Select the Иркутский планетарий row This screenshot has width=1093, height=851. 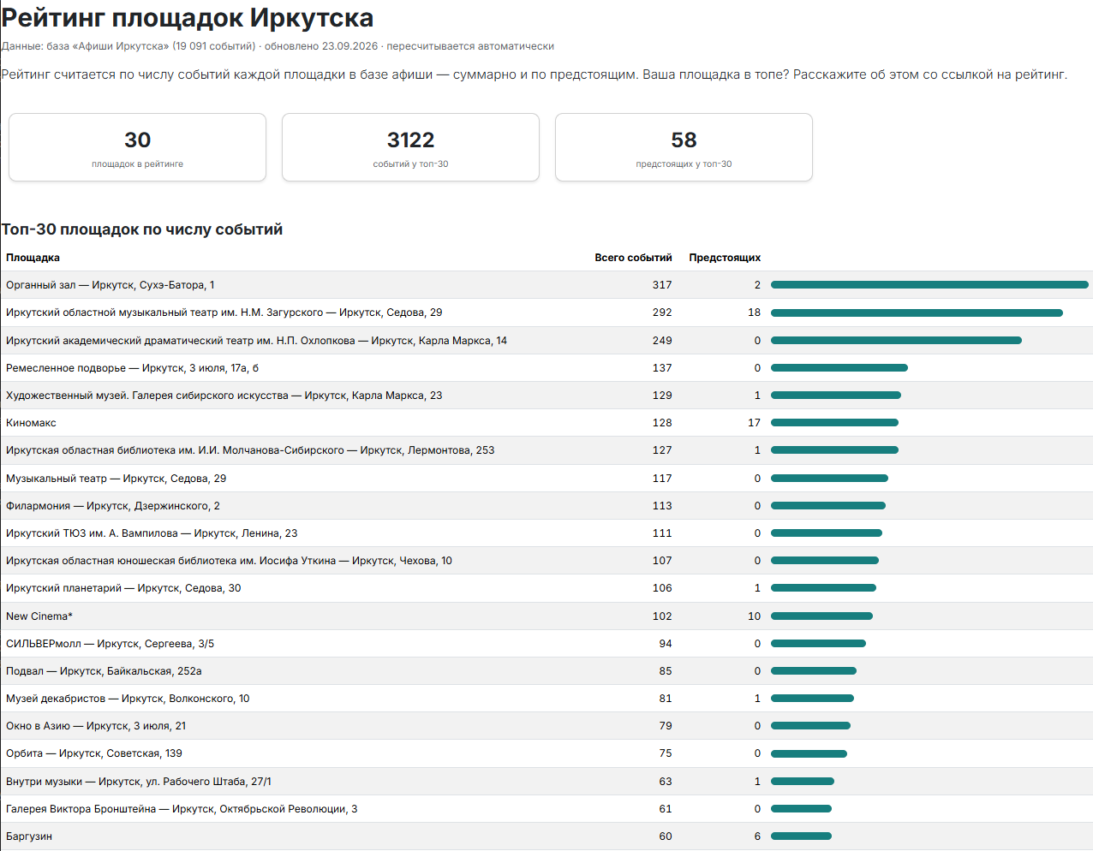click(546, 588)
